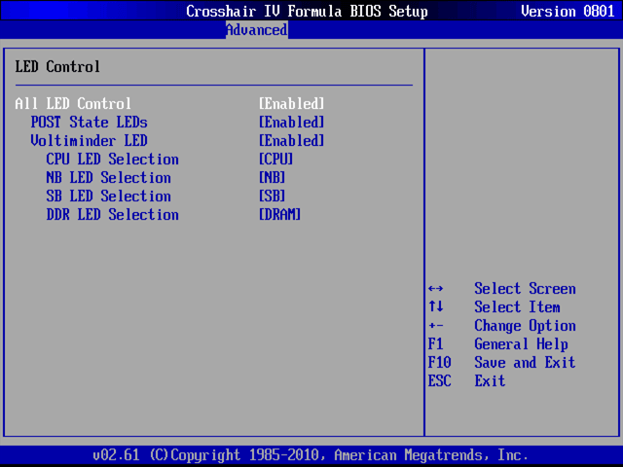Toggle All LED Control Enabled value

292,104
